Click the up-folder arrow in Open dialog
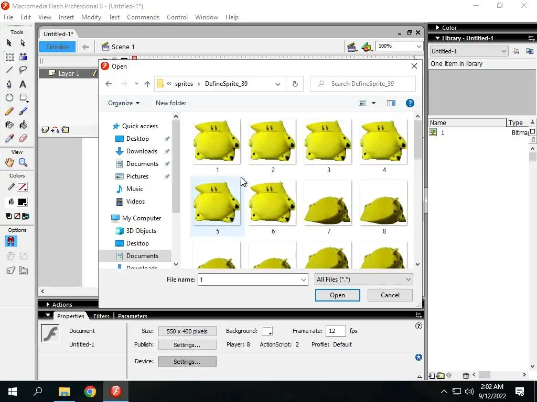Screen dimensions: 537x402 [147, 84]
